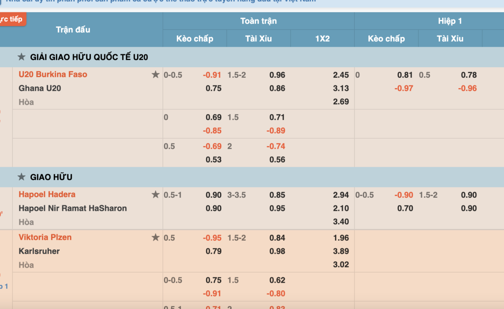
Task: Select Burkina Faso first-half over odds 0.78
Action: pos(469,75)
